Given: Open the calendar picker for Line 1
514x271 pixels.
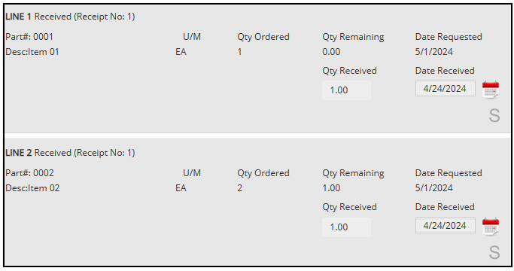Looking at the screenshot, I should 491,90.
